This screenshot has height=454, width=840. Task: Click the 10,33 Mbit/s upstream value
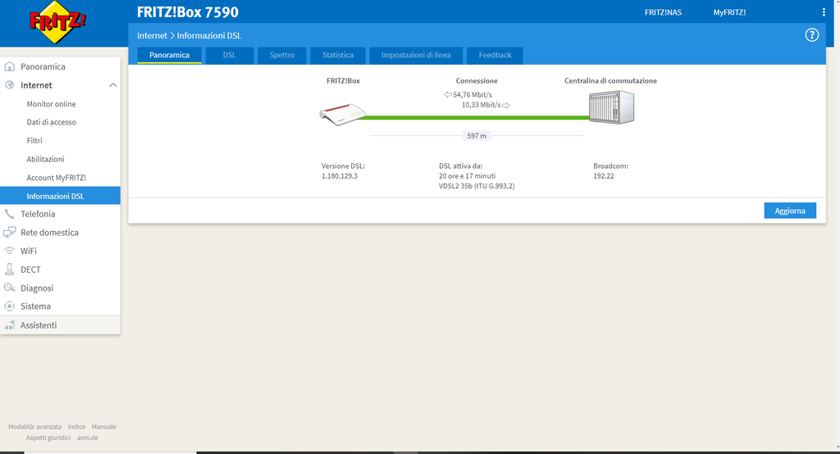point(481,105)
